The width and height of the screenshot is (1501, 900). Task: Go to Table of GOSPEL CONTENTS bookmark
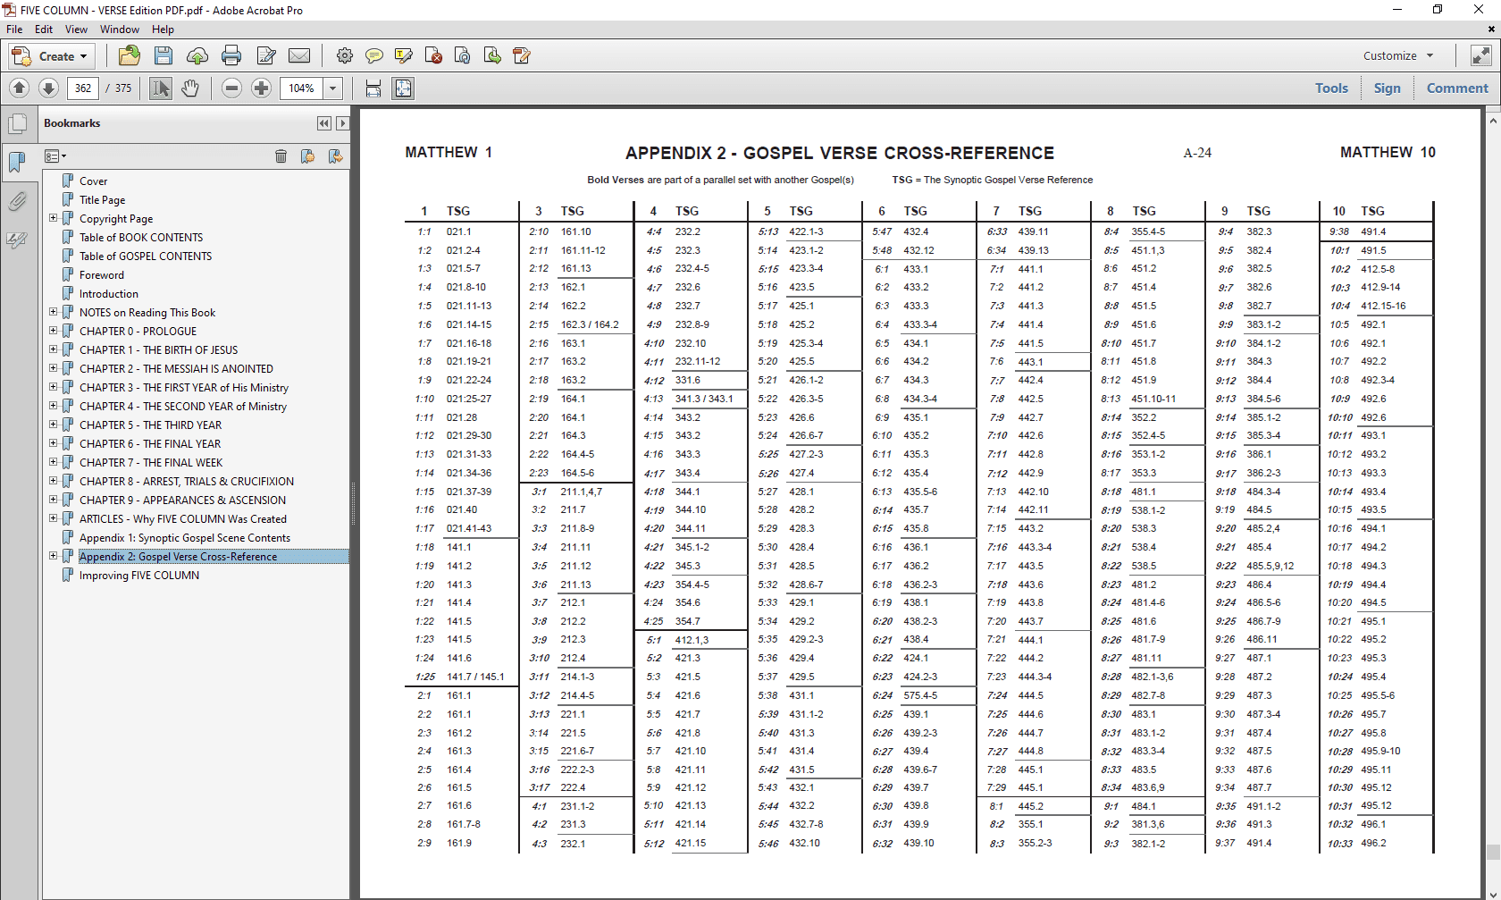(146, 257)
